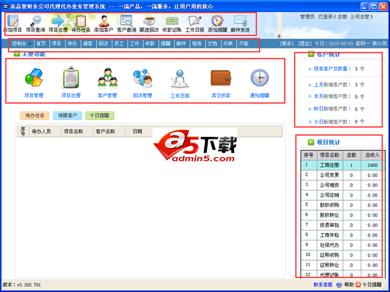Click the [服务] link
Screen dimensions: 390x292
[x=287, y=44]
